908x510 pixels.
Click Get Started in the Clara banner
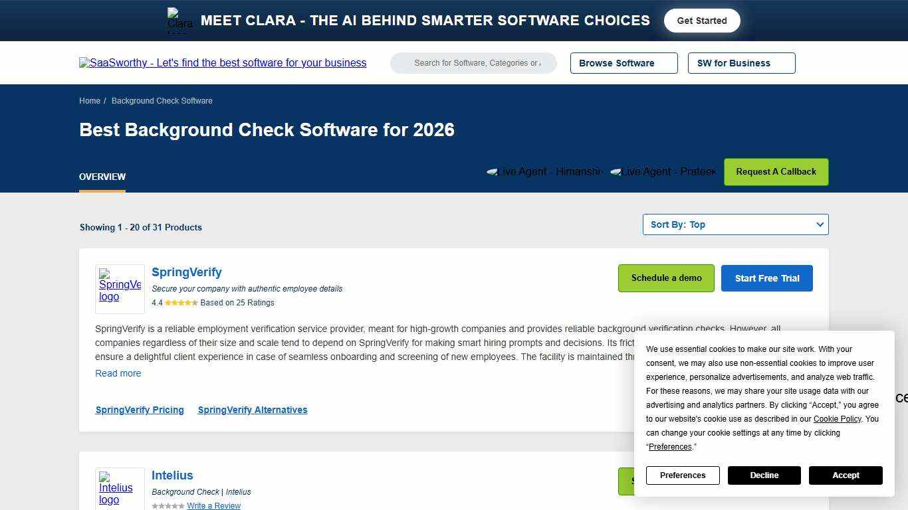702,21
